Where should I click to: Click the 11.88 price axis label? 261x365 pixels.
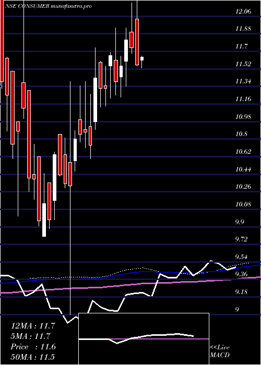tap(243, 29)
